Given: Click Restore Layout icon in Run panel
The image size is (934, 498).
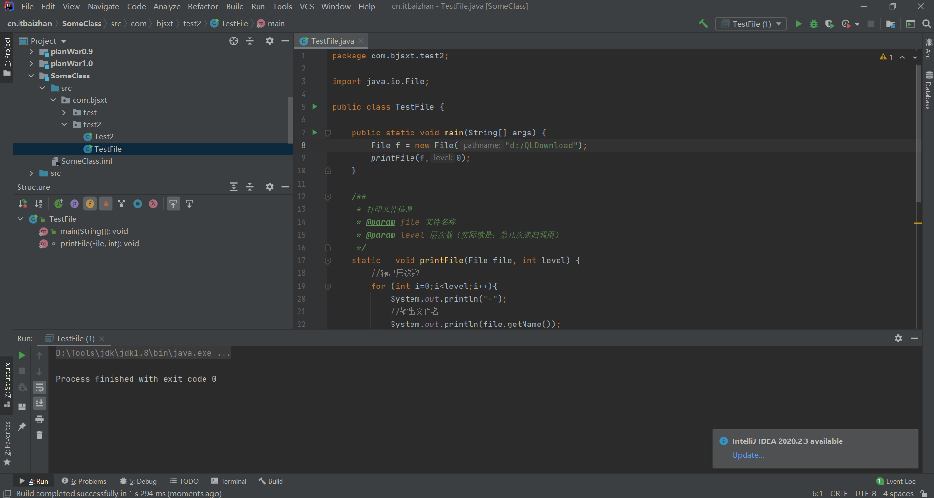Looking at the screenshot, I should 22,406.
